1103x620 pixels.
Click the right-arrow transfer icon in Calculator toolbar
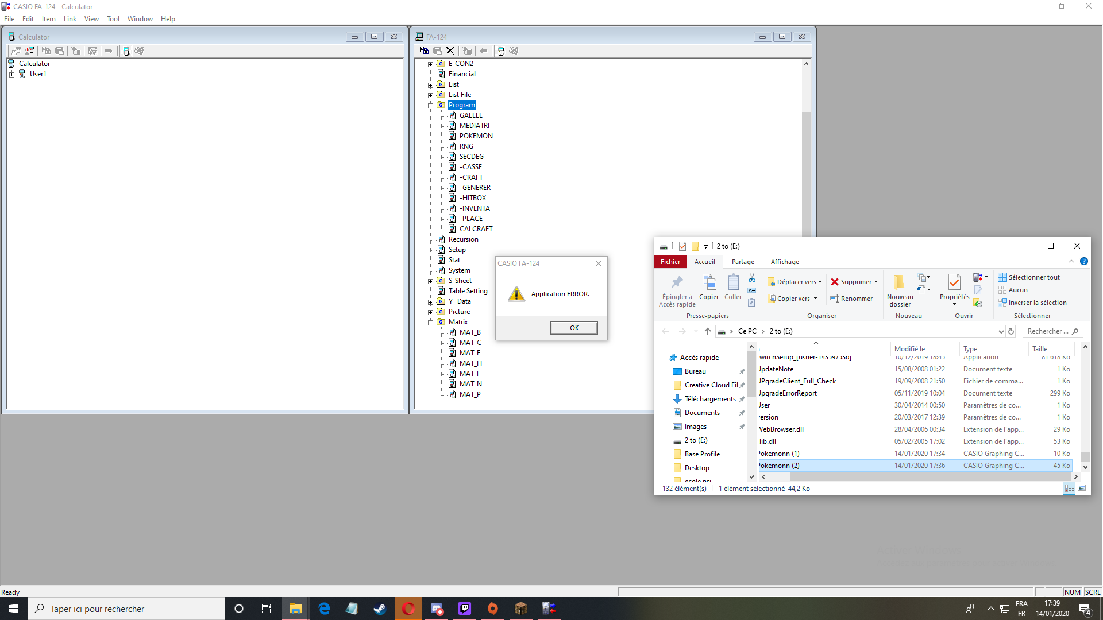pyautogui.click(x=109, y=51)
